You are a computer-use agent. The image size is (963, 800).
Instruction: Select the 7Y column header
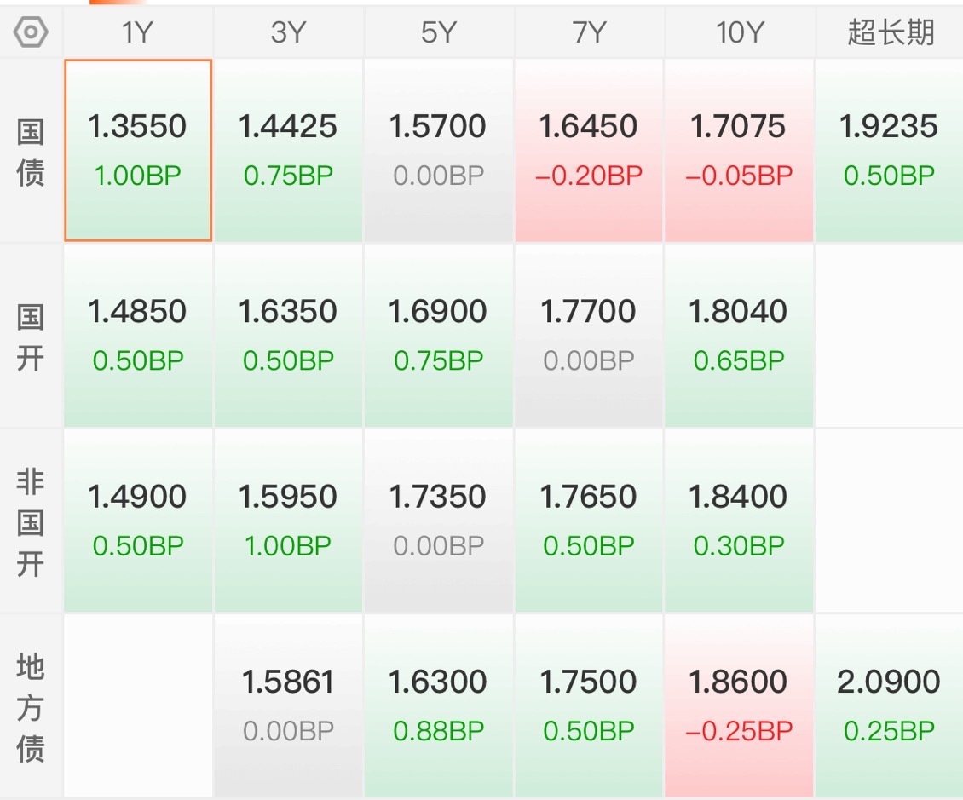589,32
